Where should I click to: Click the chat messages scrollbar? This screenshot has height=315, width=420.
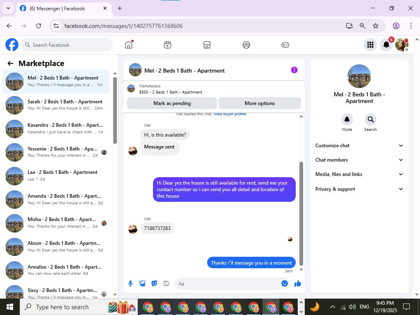pyautogui.click(x=301, y=213)
